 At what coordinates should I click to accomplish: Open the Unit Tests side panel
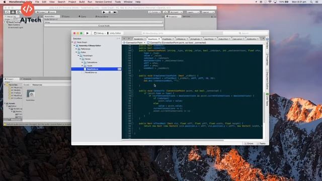(267, 100)
